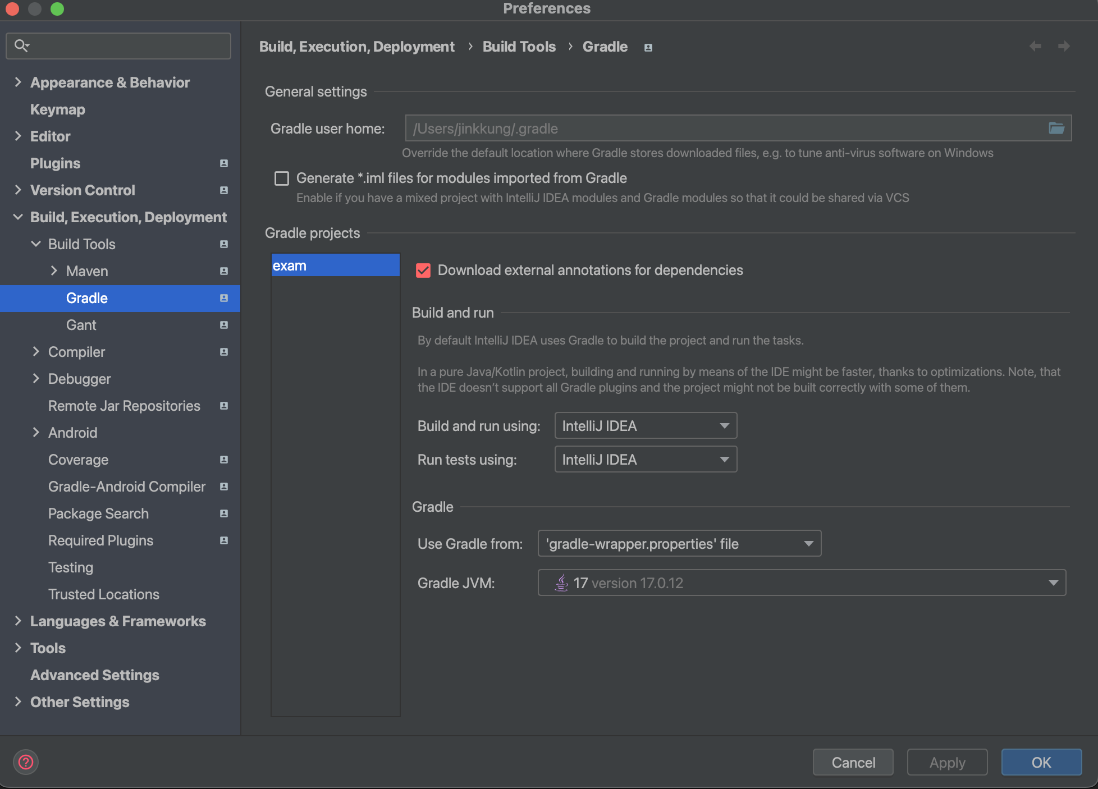
Task: Click the project-level icon next to Version Control
Action: tap(224, 190)
